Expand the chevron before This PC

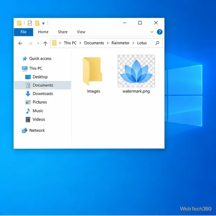click(x=60, y=43)
